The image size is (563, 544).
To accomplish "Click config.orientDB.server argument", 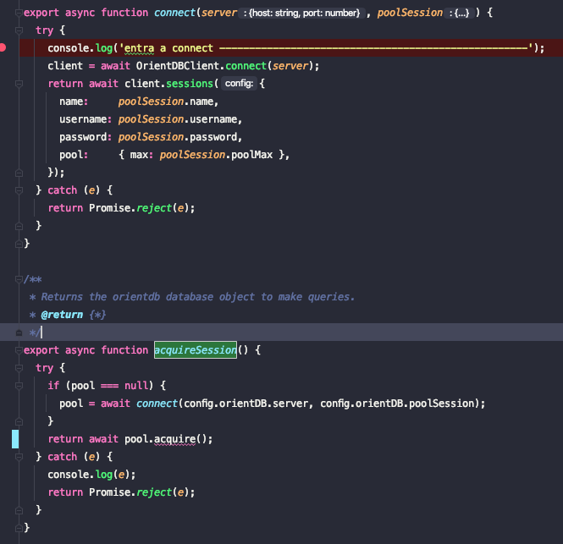I will [x=246, y=404].
